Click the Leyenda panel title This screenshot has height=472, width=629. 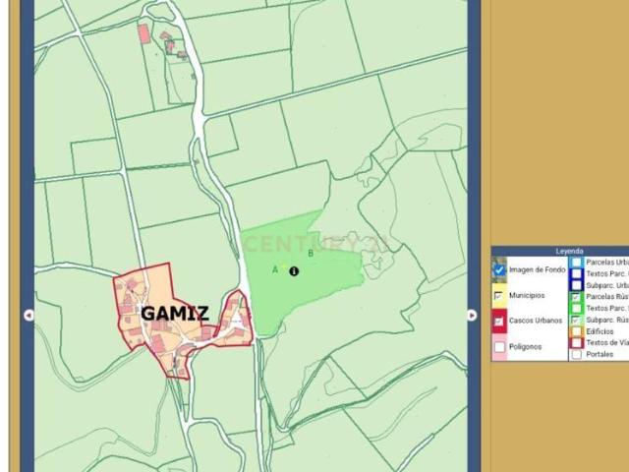tap(569, 252)
